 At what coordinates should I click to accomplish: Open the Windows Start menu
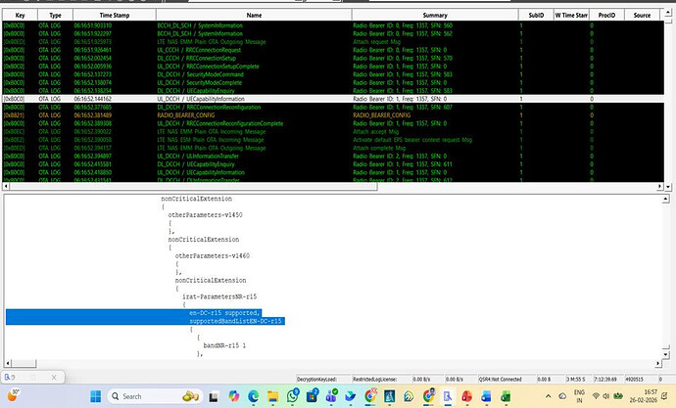[x=96, y=396]
